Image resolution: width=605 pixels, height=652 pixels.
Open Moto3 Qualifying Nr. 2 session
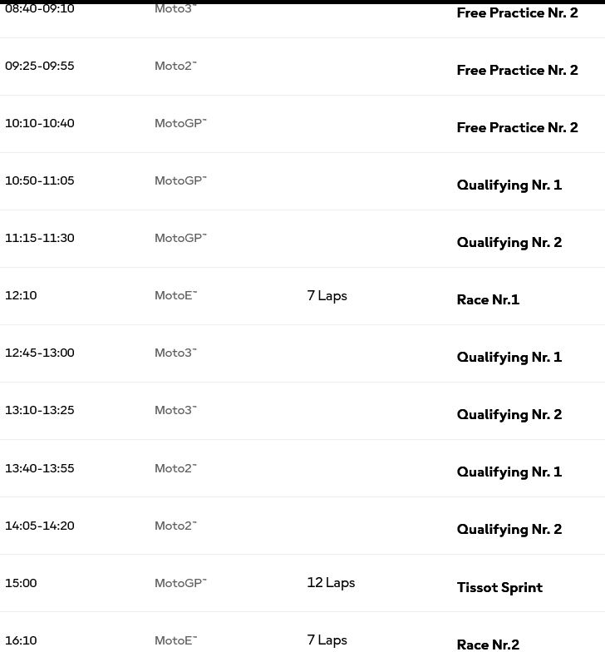[x=509, y=414]
